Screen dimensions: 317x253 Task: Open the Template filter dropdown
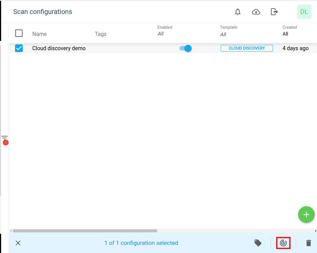(223, 35)
